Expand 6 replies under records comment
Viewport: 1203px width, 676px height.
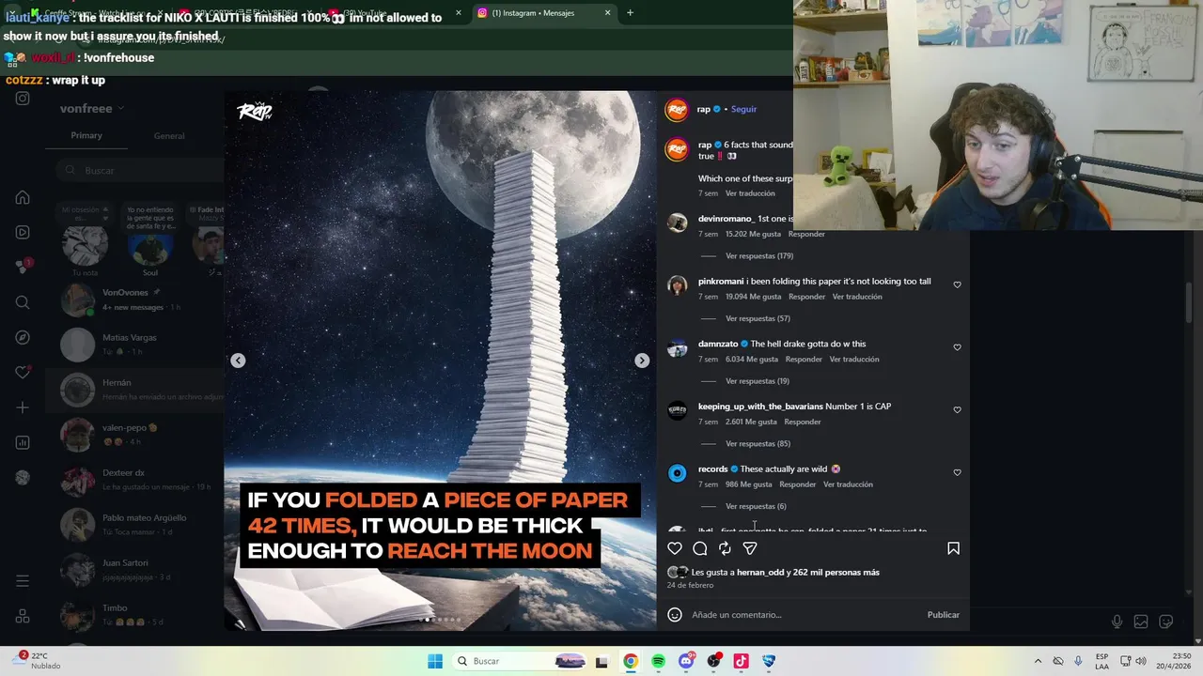click(756, 506)
